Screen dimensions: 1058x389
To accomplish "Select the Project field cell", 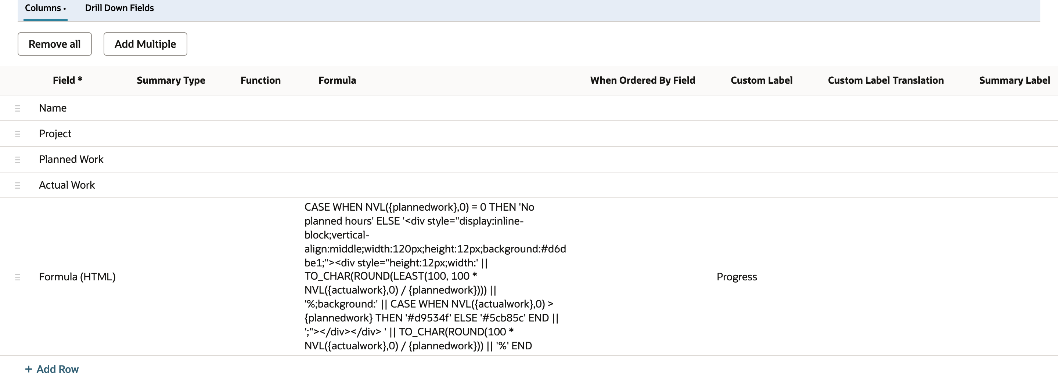I will (55, 134).
